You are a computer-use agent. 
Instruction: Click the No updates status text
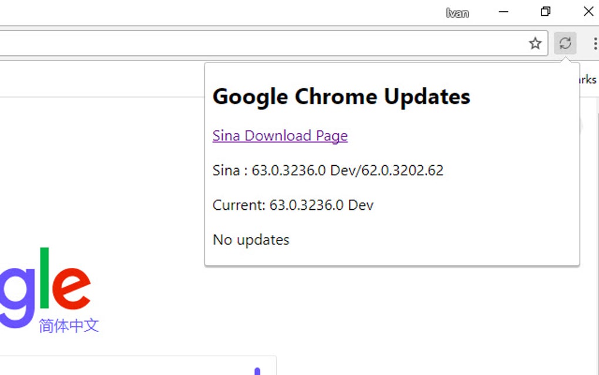pyautogui.click(x=251, y=240)
